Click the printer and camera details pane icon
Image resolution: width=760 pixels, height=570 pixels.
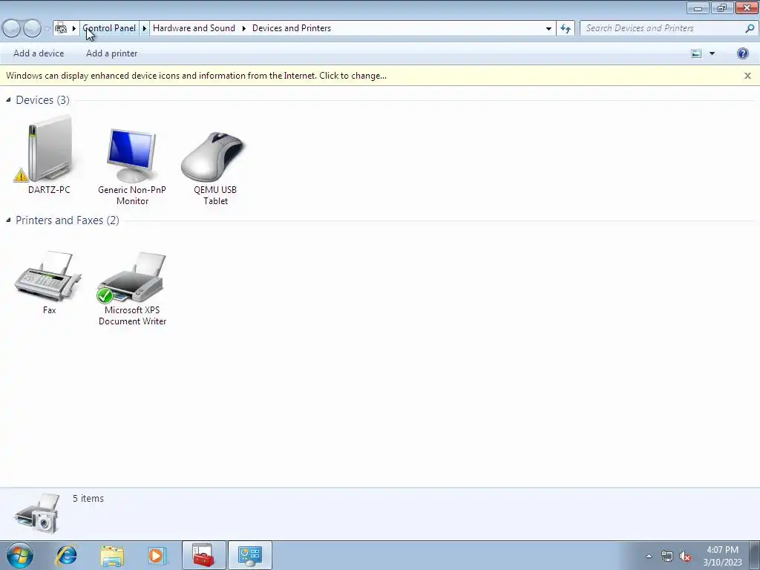click(37, 514)
